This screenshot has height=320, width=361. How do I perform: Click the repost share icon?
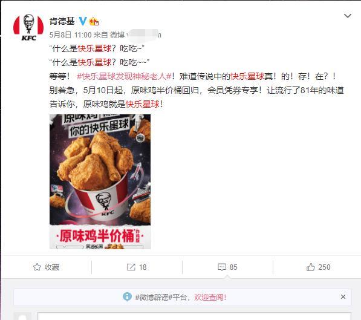[x=131, y=267]
